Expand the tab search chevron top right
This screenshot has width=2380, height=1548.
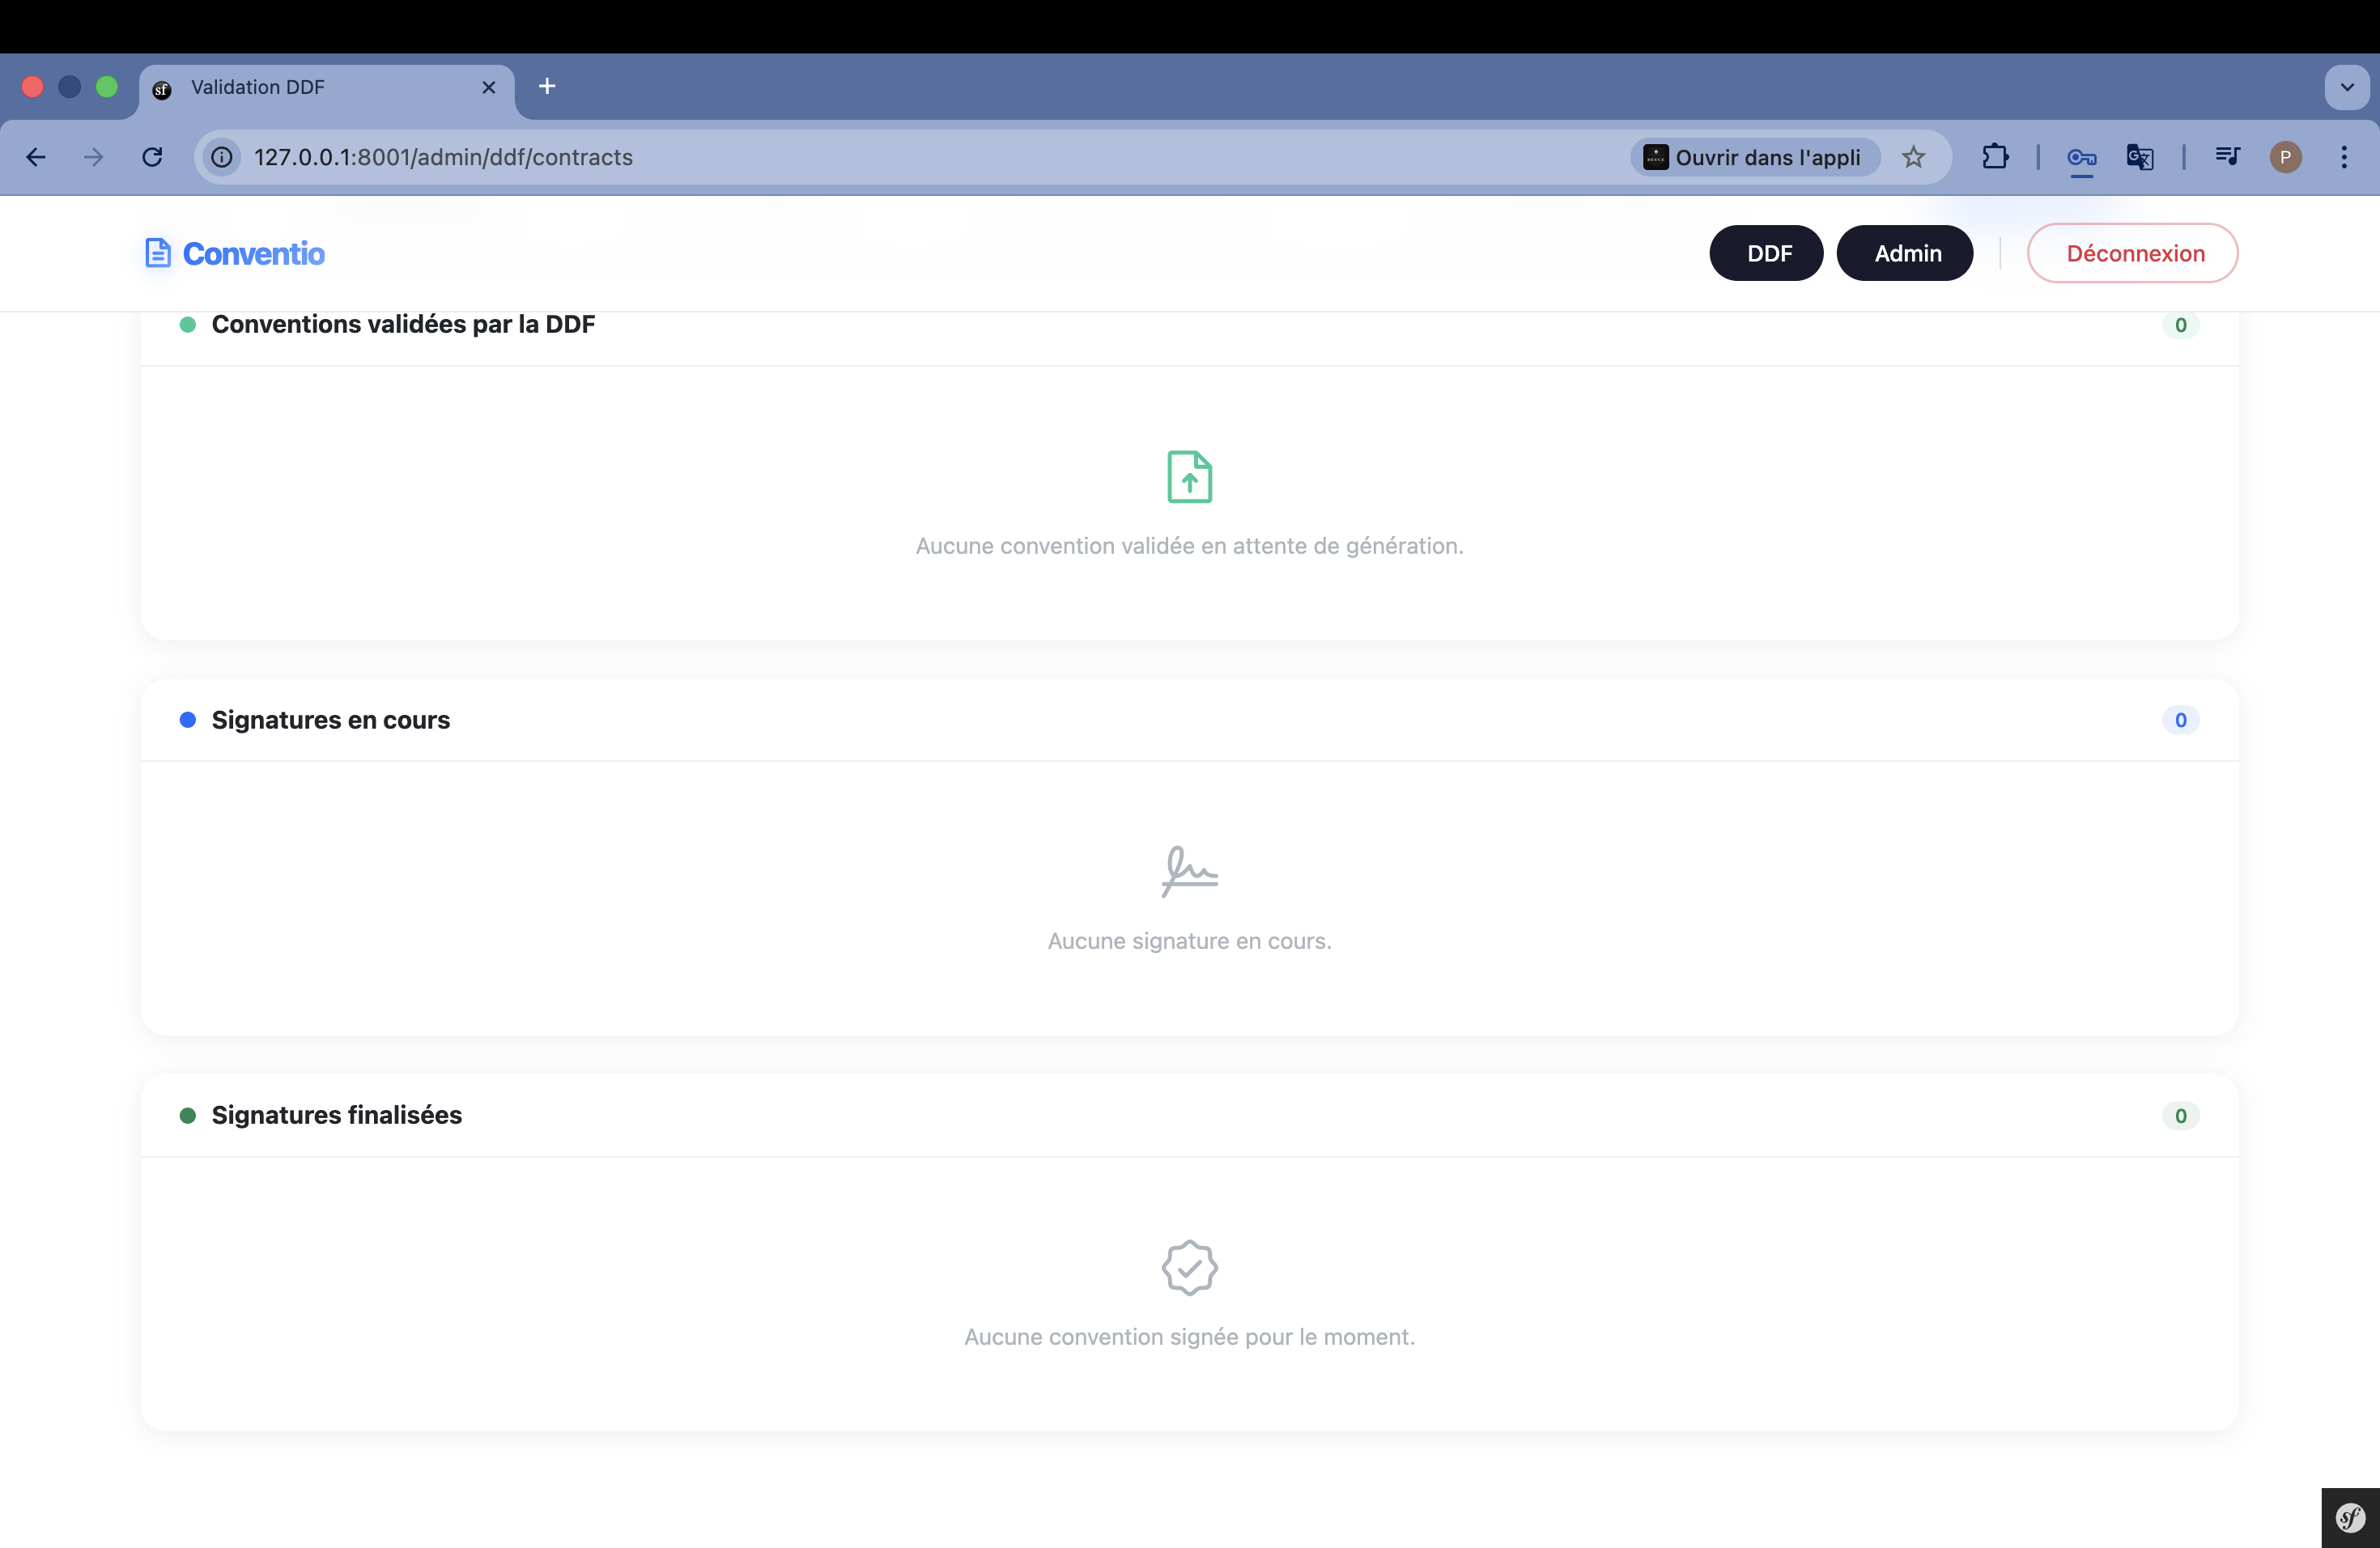pyautogui.click(x=2346, y=87)
